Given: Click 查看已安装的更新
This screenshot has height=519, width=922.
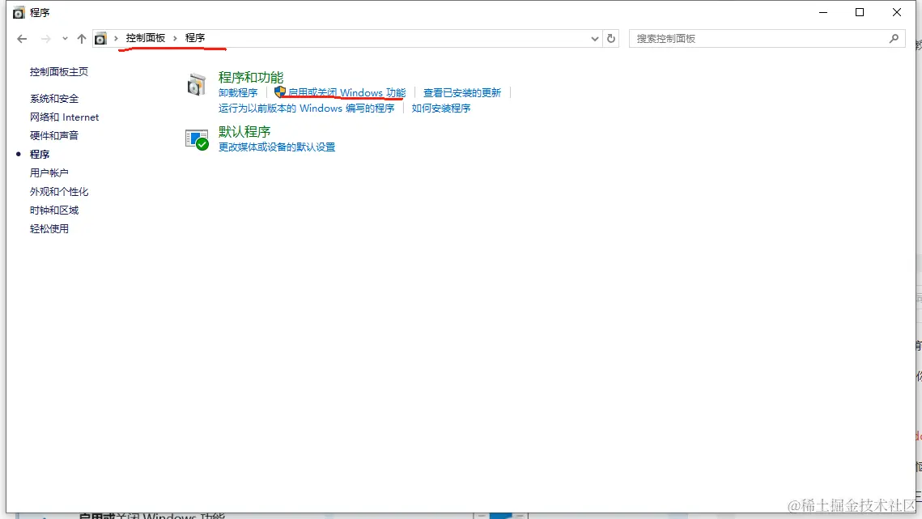Looking at the screenshot, I should pos(461,93).
